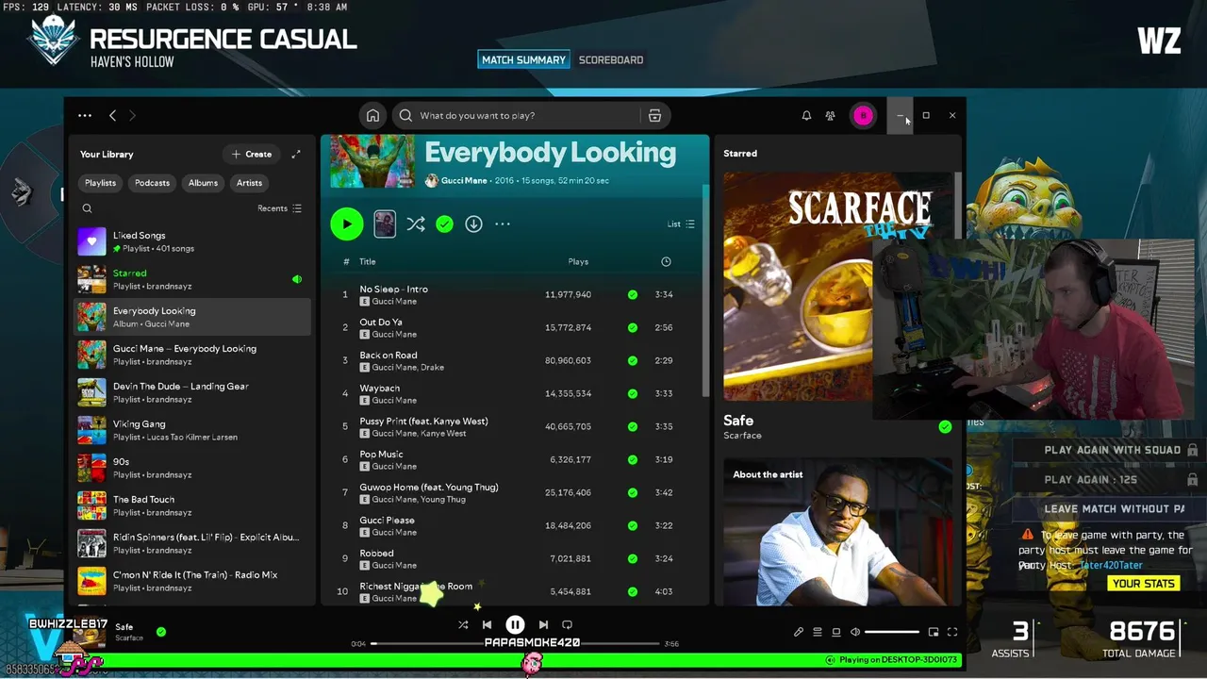Seek using the song progress bar
The height and width of the screenshot is (679, 1207).
(515, 644)
